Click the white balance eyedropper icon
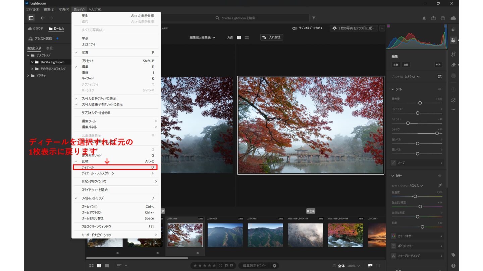Viewport: 483px width, 271px height. [440, 186]
